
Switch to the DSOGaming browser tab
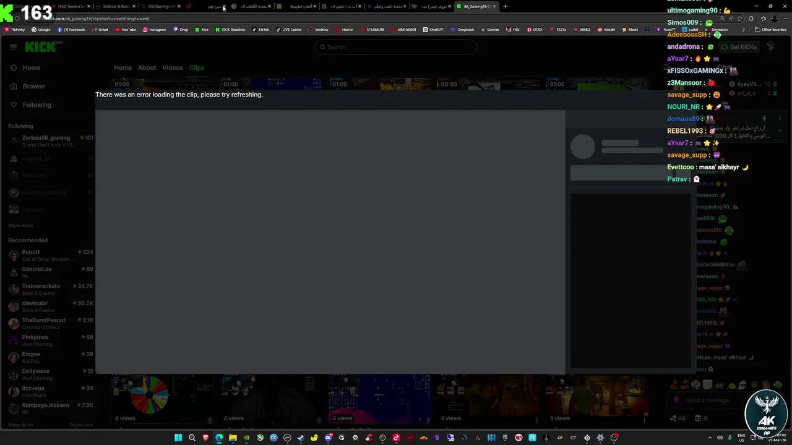pos(159,6)
